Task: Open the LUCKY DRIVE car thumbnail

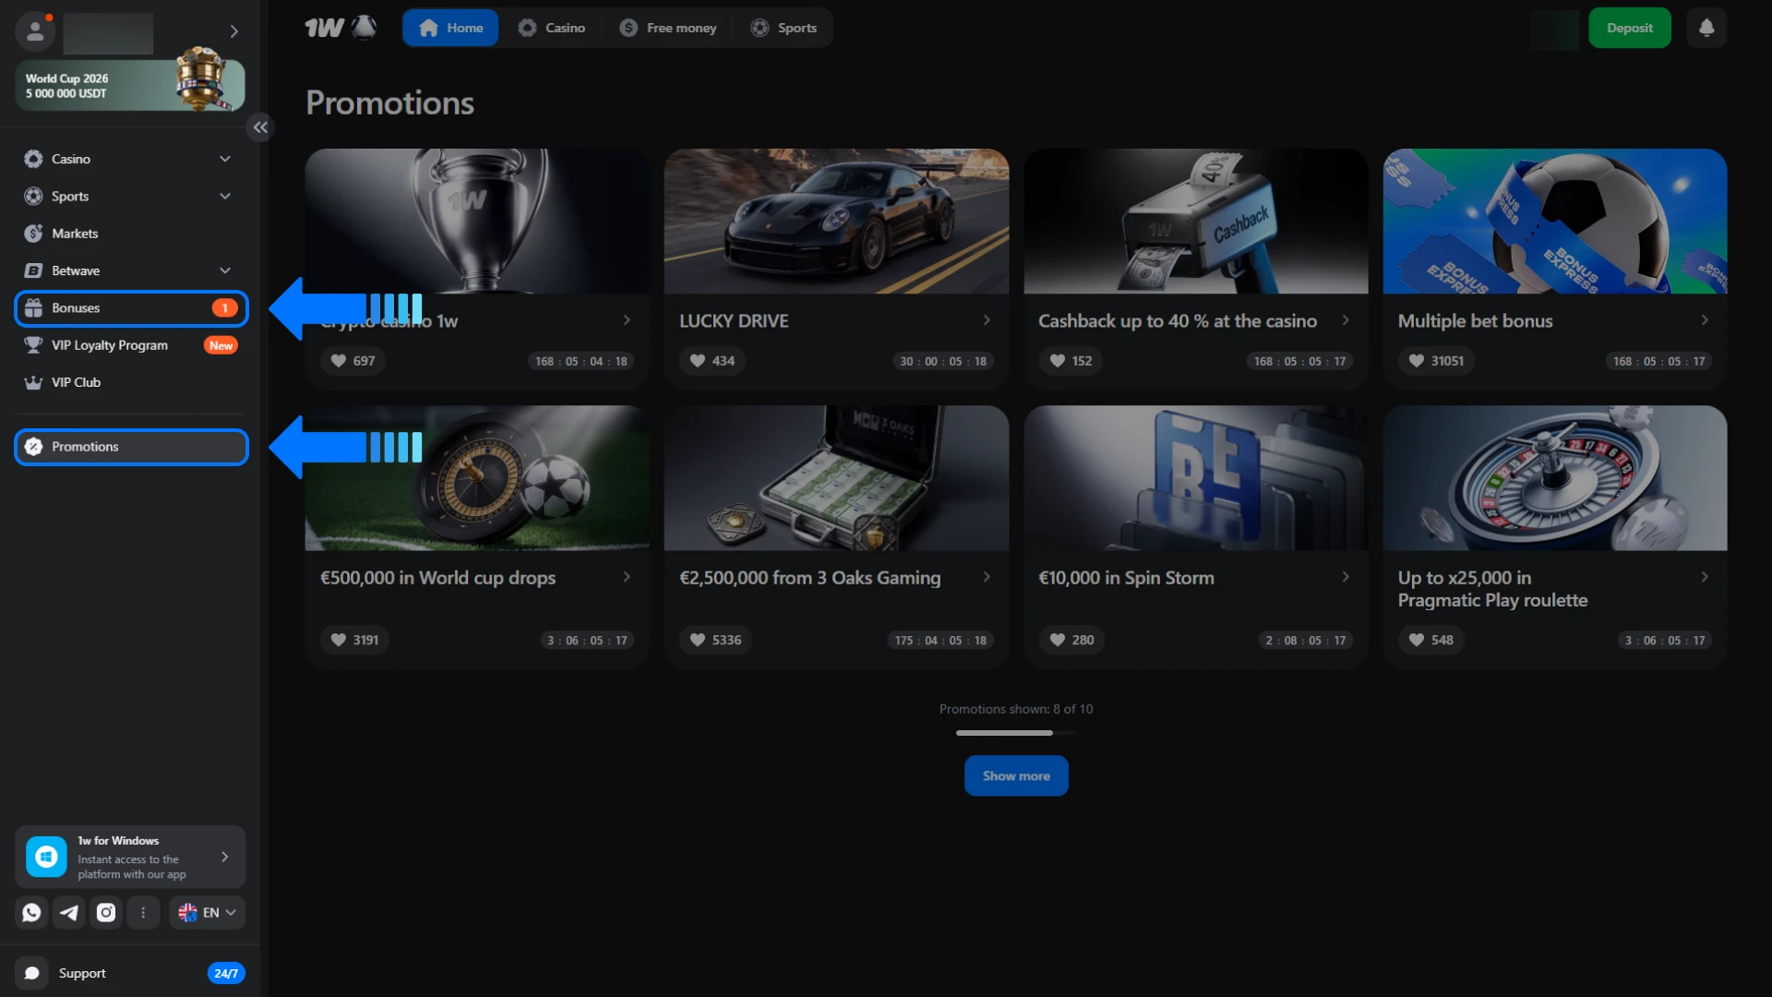Action: (x=836, y=222)
